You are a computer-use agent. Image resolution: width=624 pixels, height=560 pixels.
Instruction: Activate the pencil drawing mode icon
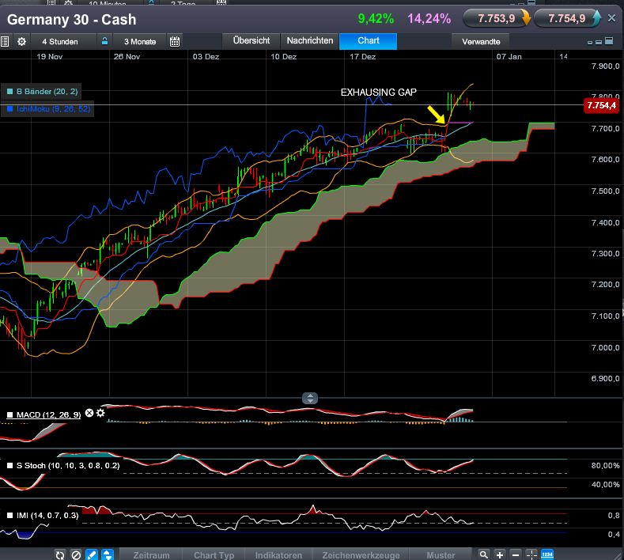click(x=92, y=554)
